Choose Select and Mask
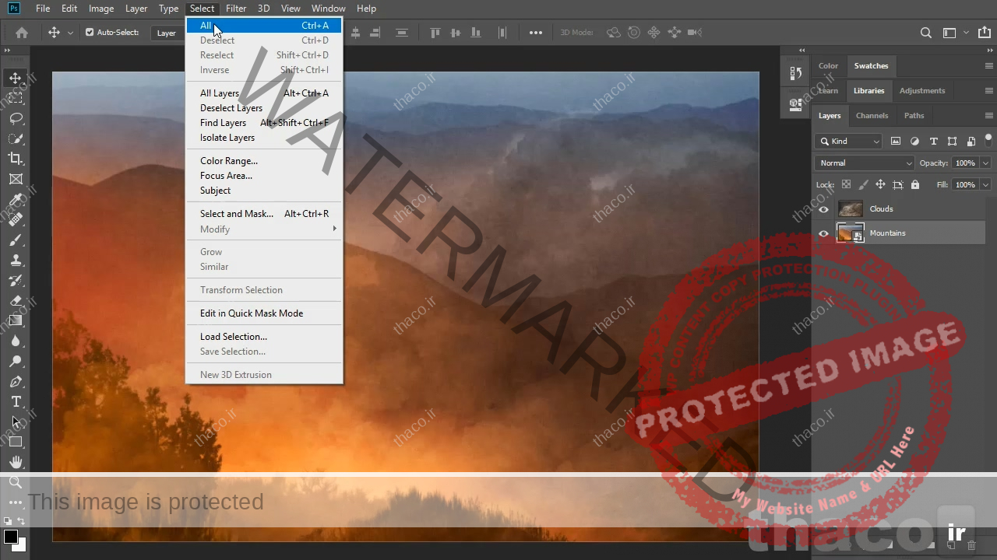997x560 pixels. coord(264,214)
